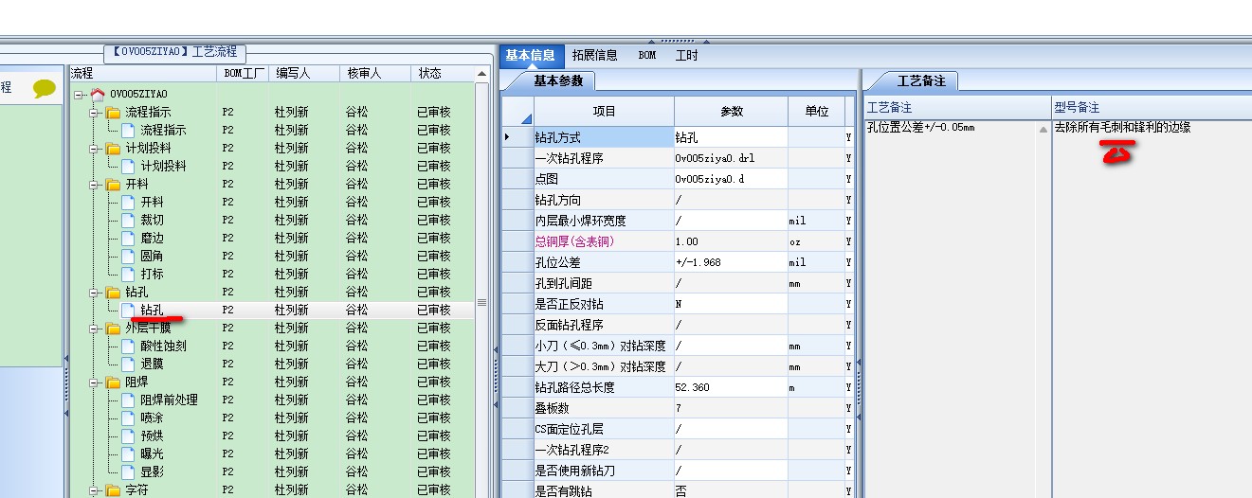Click the 0v005ziya0.drl parameter field

click(x=730, y=158)
